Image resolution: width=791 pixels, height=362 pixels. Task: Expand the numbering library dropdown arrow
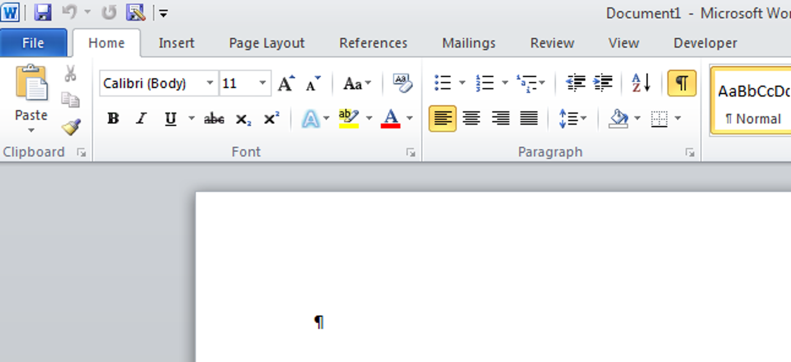pyautogui.click(x=505, y=83)
